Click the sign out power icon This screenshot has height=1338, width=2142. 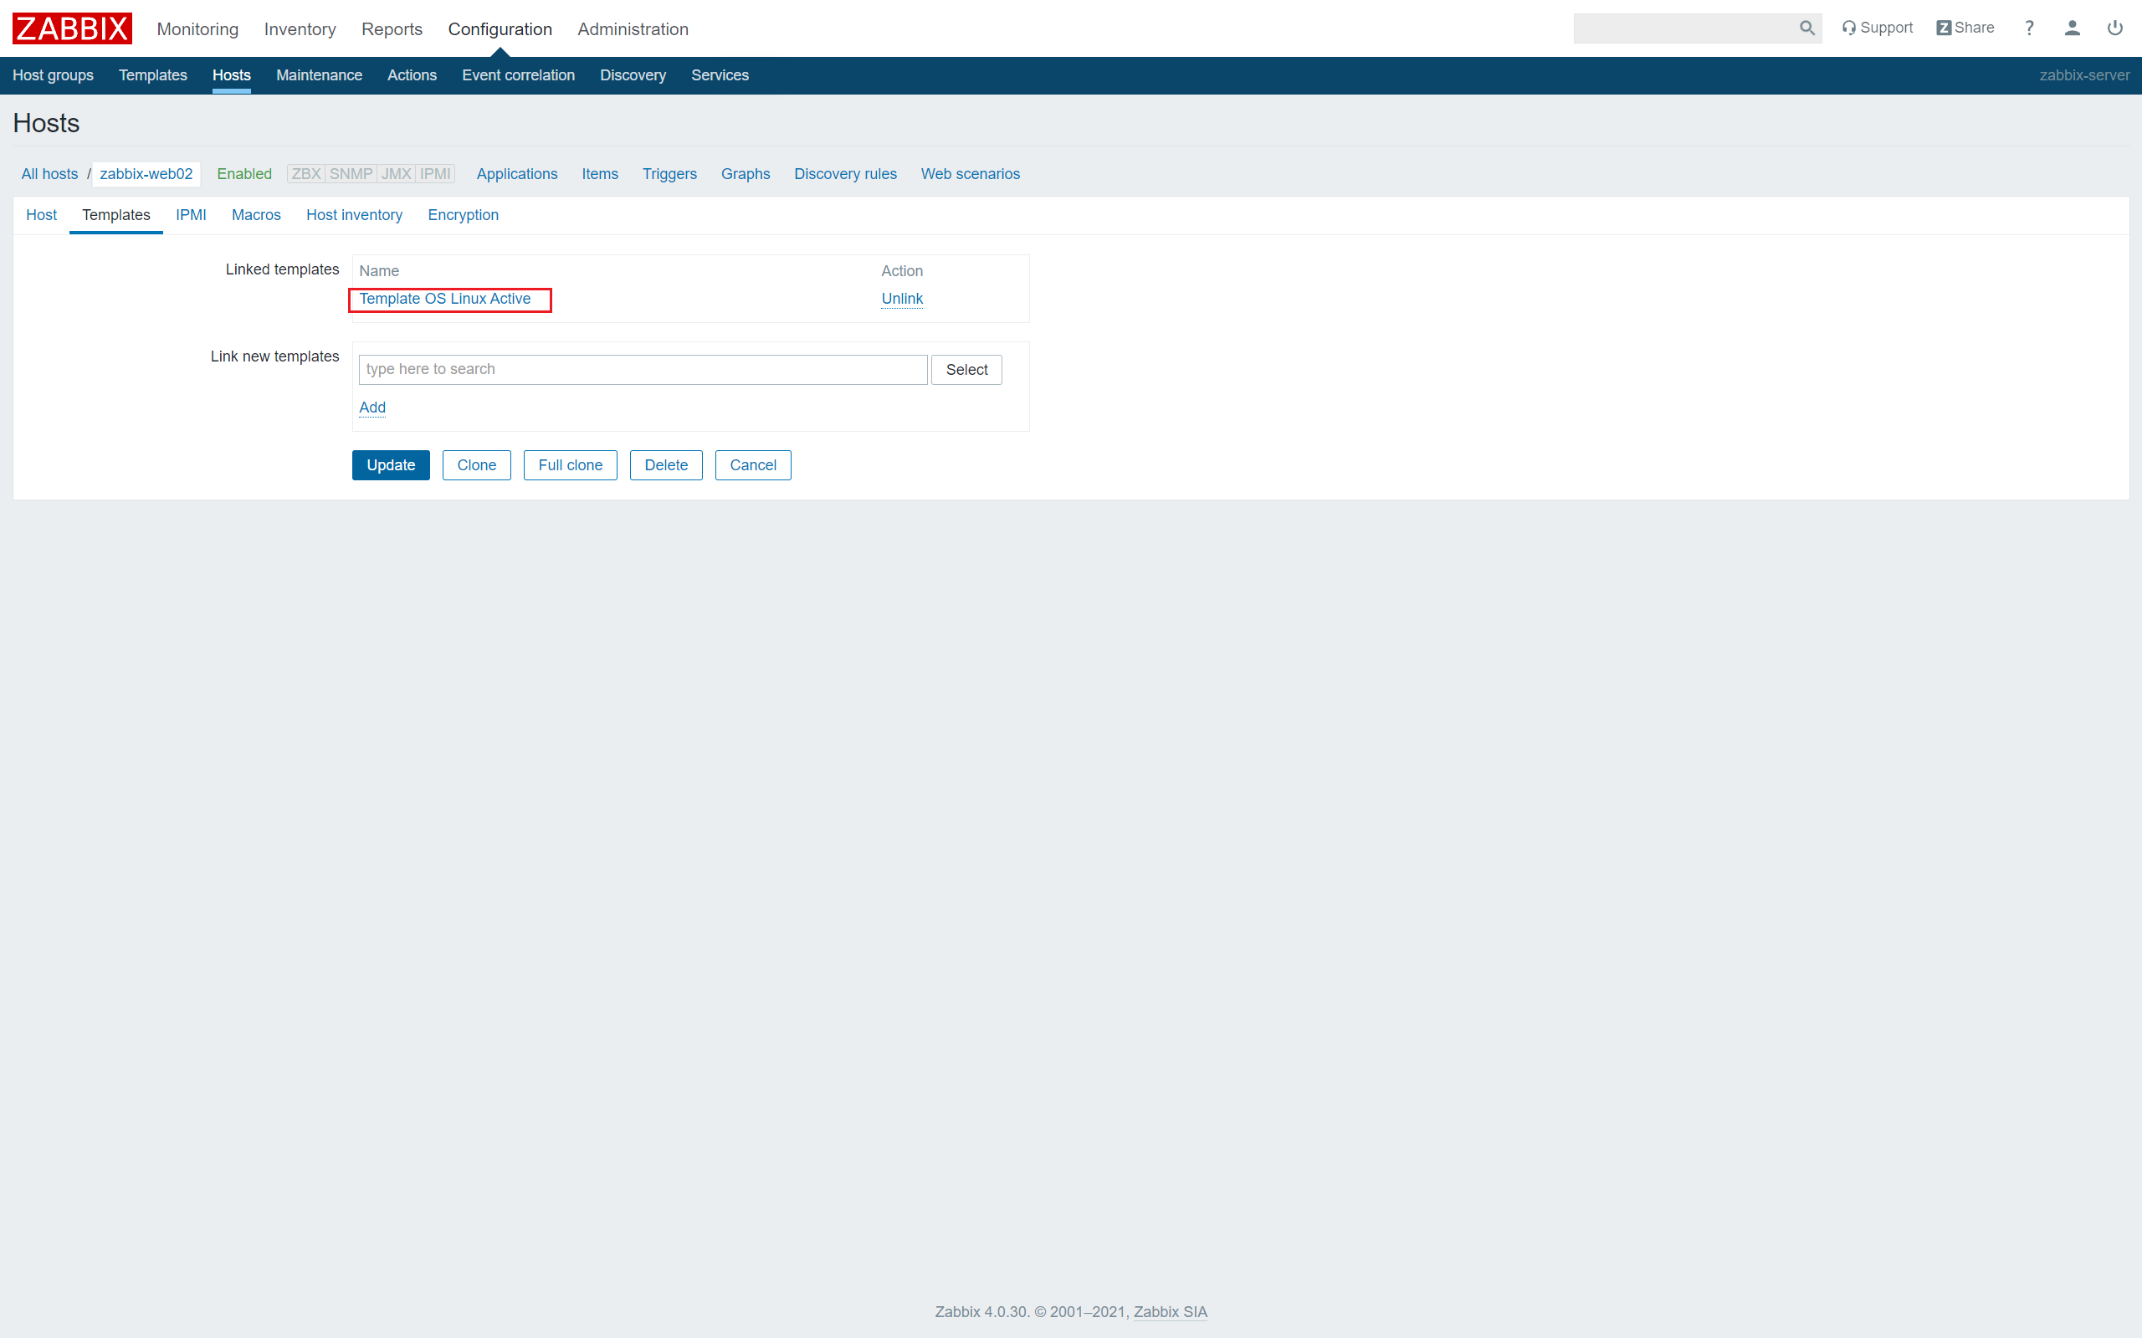(x=2114, y=28)
